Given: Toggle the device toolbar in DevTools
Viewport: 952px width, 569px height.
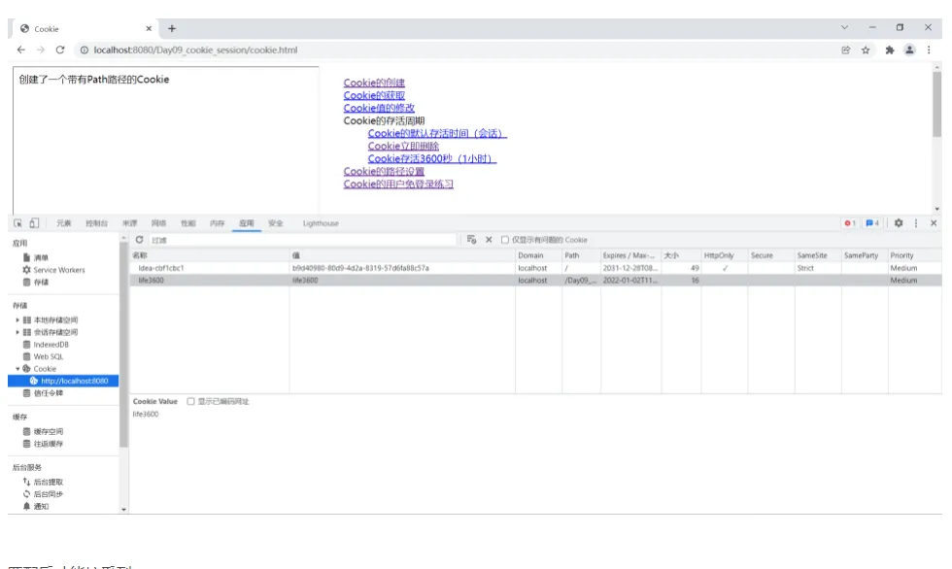Looking at the screenshot, I should point(34,223).
